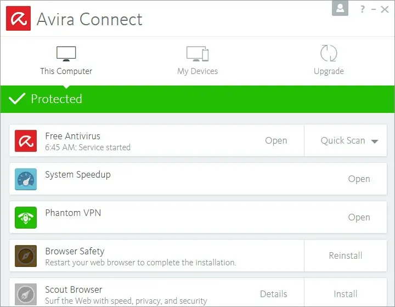
Task: Install Scout Browser
Action: click(x=346, y=294)
